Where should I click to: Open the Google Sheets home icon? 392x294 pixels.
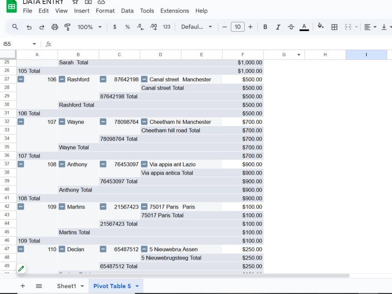tap(11, 6)
